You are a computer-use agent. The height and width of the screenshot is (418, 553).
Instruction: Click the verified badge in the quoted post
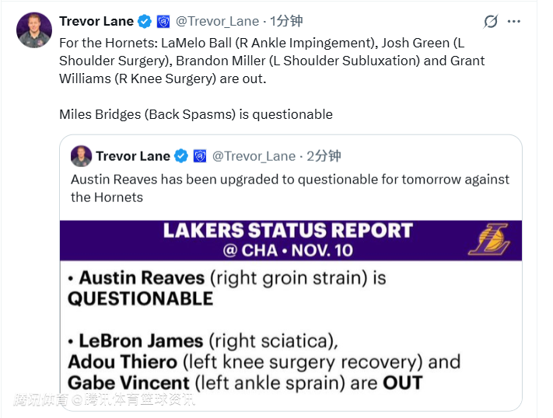181,156
